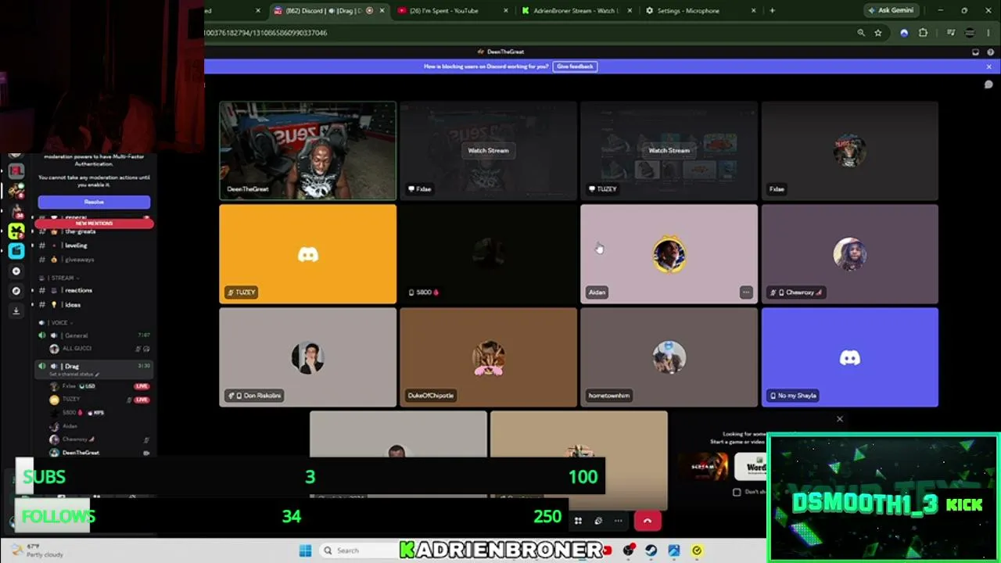The width and height of the screenshot is (1001, 563).
Task: Select the hometownhim participant tile
Action: [669, 357]
